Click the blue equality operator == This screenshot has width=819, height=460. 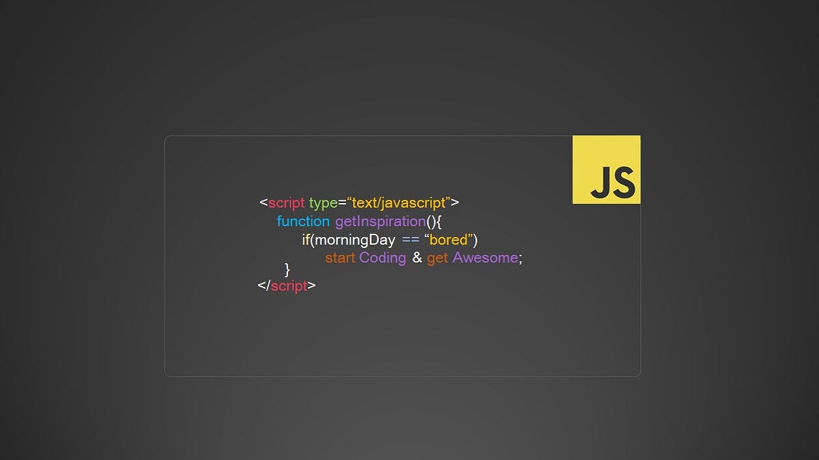pos(410,239)
